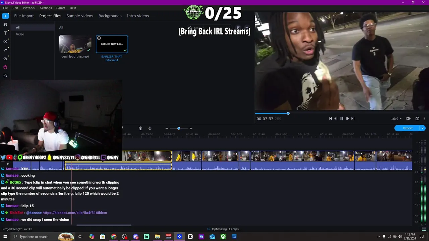Click the Export button
Viewport: 429px width, 241px height.
(408, 128)
